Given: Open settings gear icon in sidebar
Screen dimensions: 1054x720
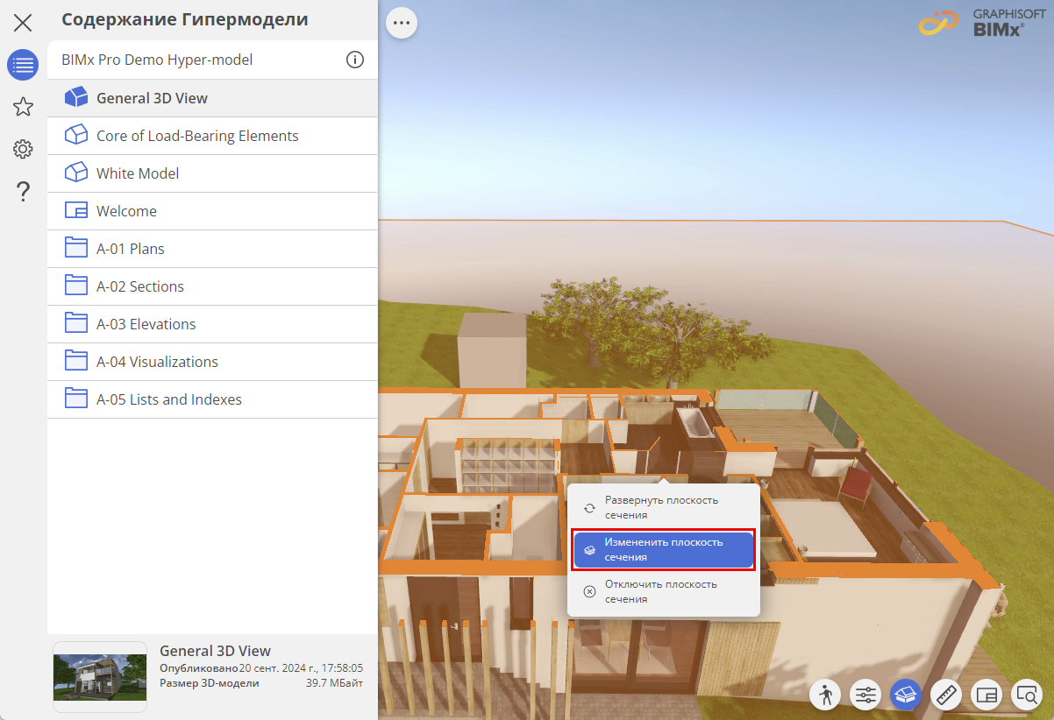Looking at the screenshot, I should pyautogui.click(x=23, y=149).
